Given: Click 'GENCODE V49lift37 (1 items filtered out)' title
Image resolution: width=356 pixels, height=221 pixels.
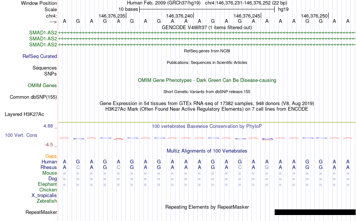Looking at the screenshot, I should coord(207,27).
